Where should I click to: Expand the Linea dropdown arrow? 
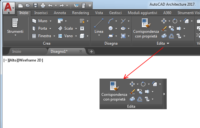coord(99,35)
